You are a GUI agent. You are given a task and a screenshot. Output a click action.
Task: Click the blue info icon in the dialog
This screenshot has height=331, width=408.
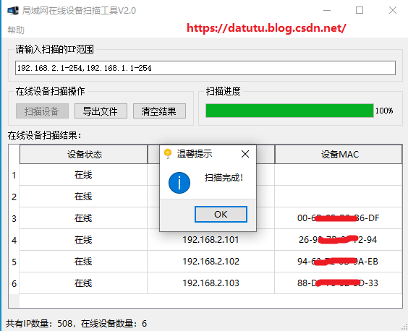[179, 183]
